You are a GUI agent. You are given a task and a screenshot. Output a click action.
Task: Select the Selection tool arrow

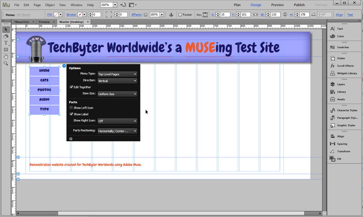tap(6, 29)
